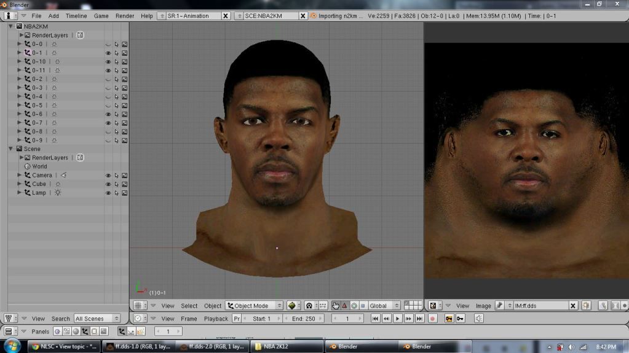629x353 pixels.
Task: Open the Add menu
Action: [53, 16]
